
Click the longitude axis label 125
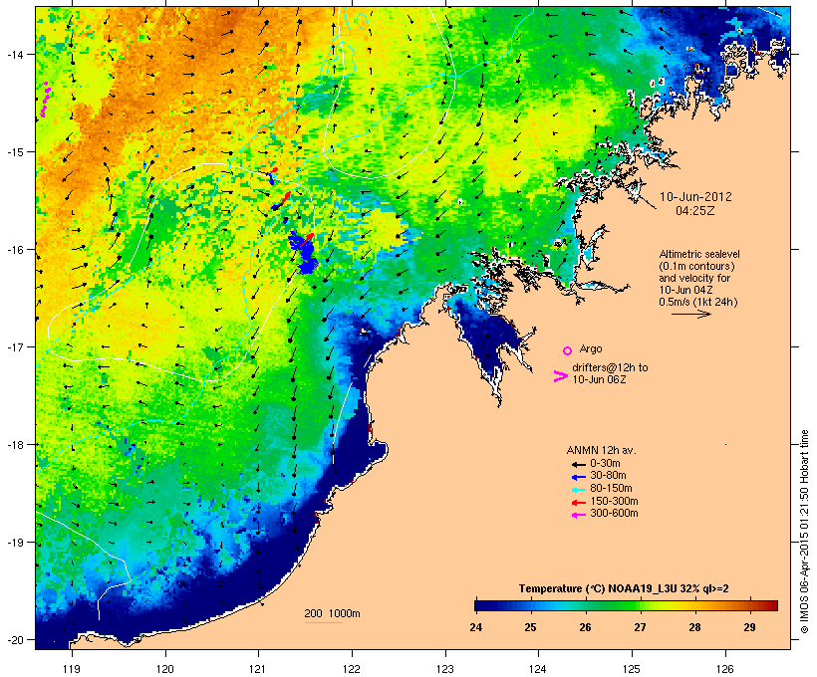click(632, 669)
